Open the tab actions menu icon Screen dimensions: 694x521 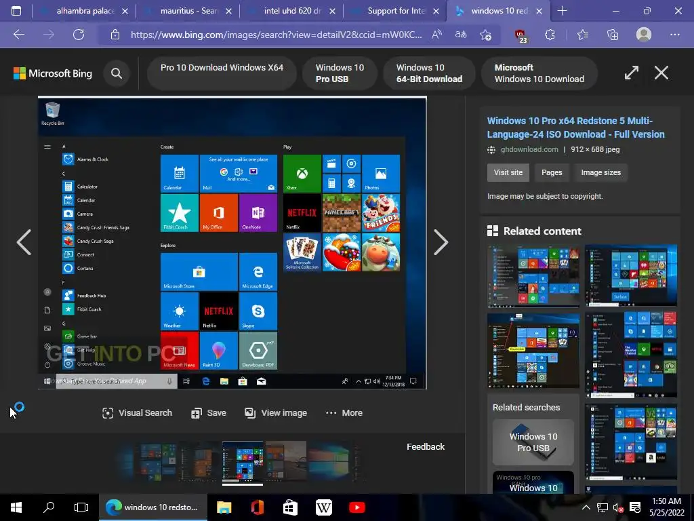coord(16,11)
